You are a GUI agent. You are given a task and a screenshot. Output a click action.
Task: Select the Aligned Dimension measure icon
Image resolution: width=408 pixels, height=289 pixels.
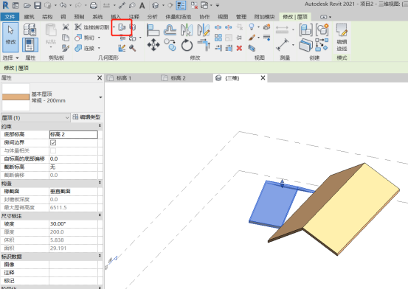(x=282, y=45)
